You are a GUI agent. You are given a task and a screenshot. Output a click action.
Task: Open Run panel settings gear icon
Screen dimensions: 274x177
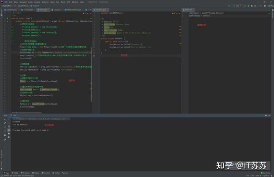pyautogui.click(x=266, y=115)
